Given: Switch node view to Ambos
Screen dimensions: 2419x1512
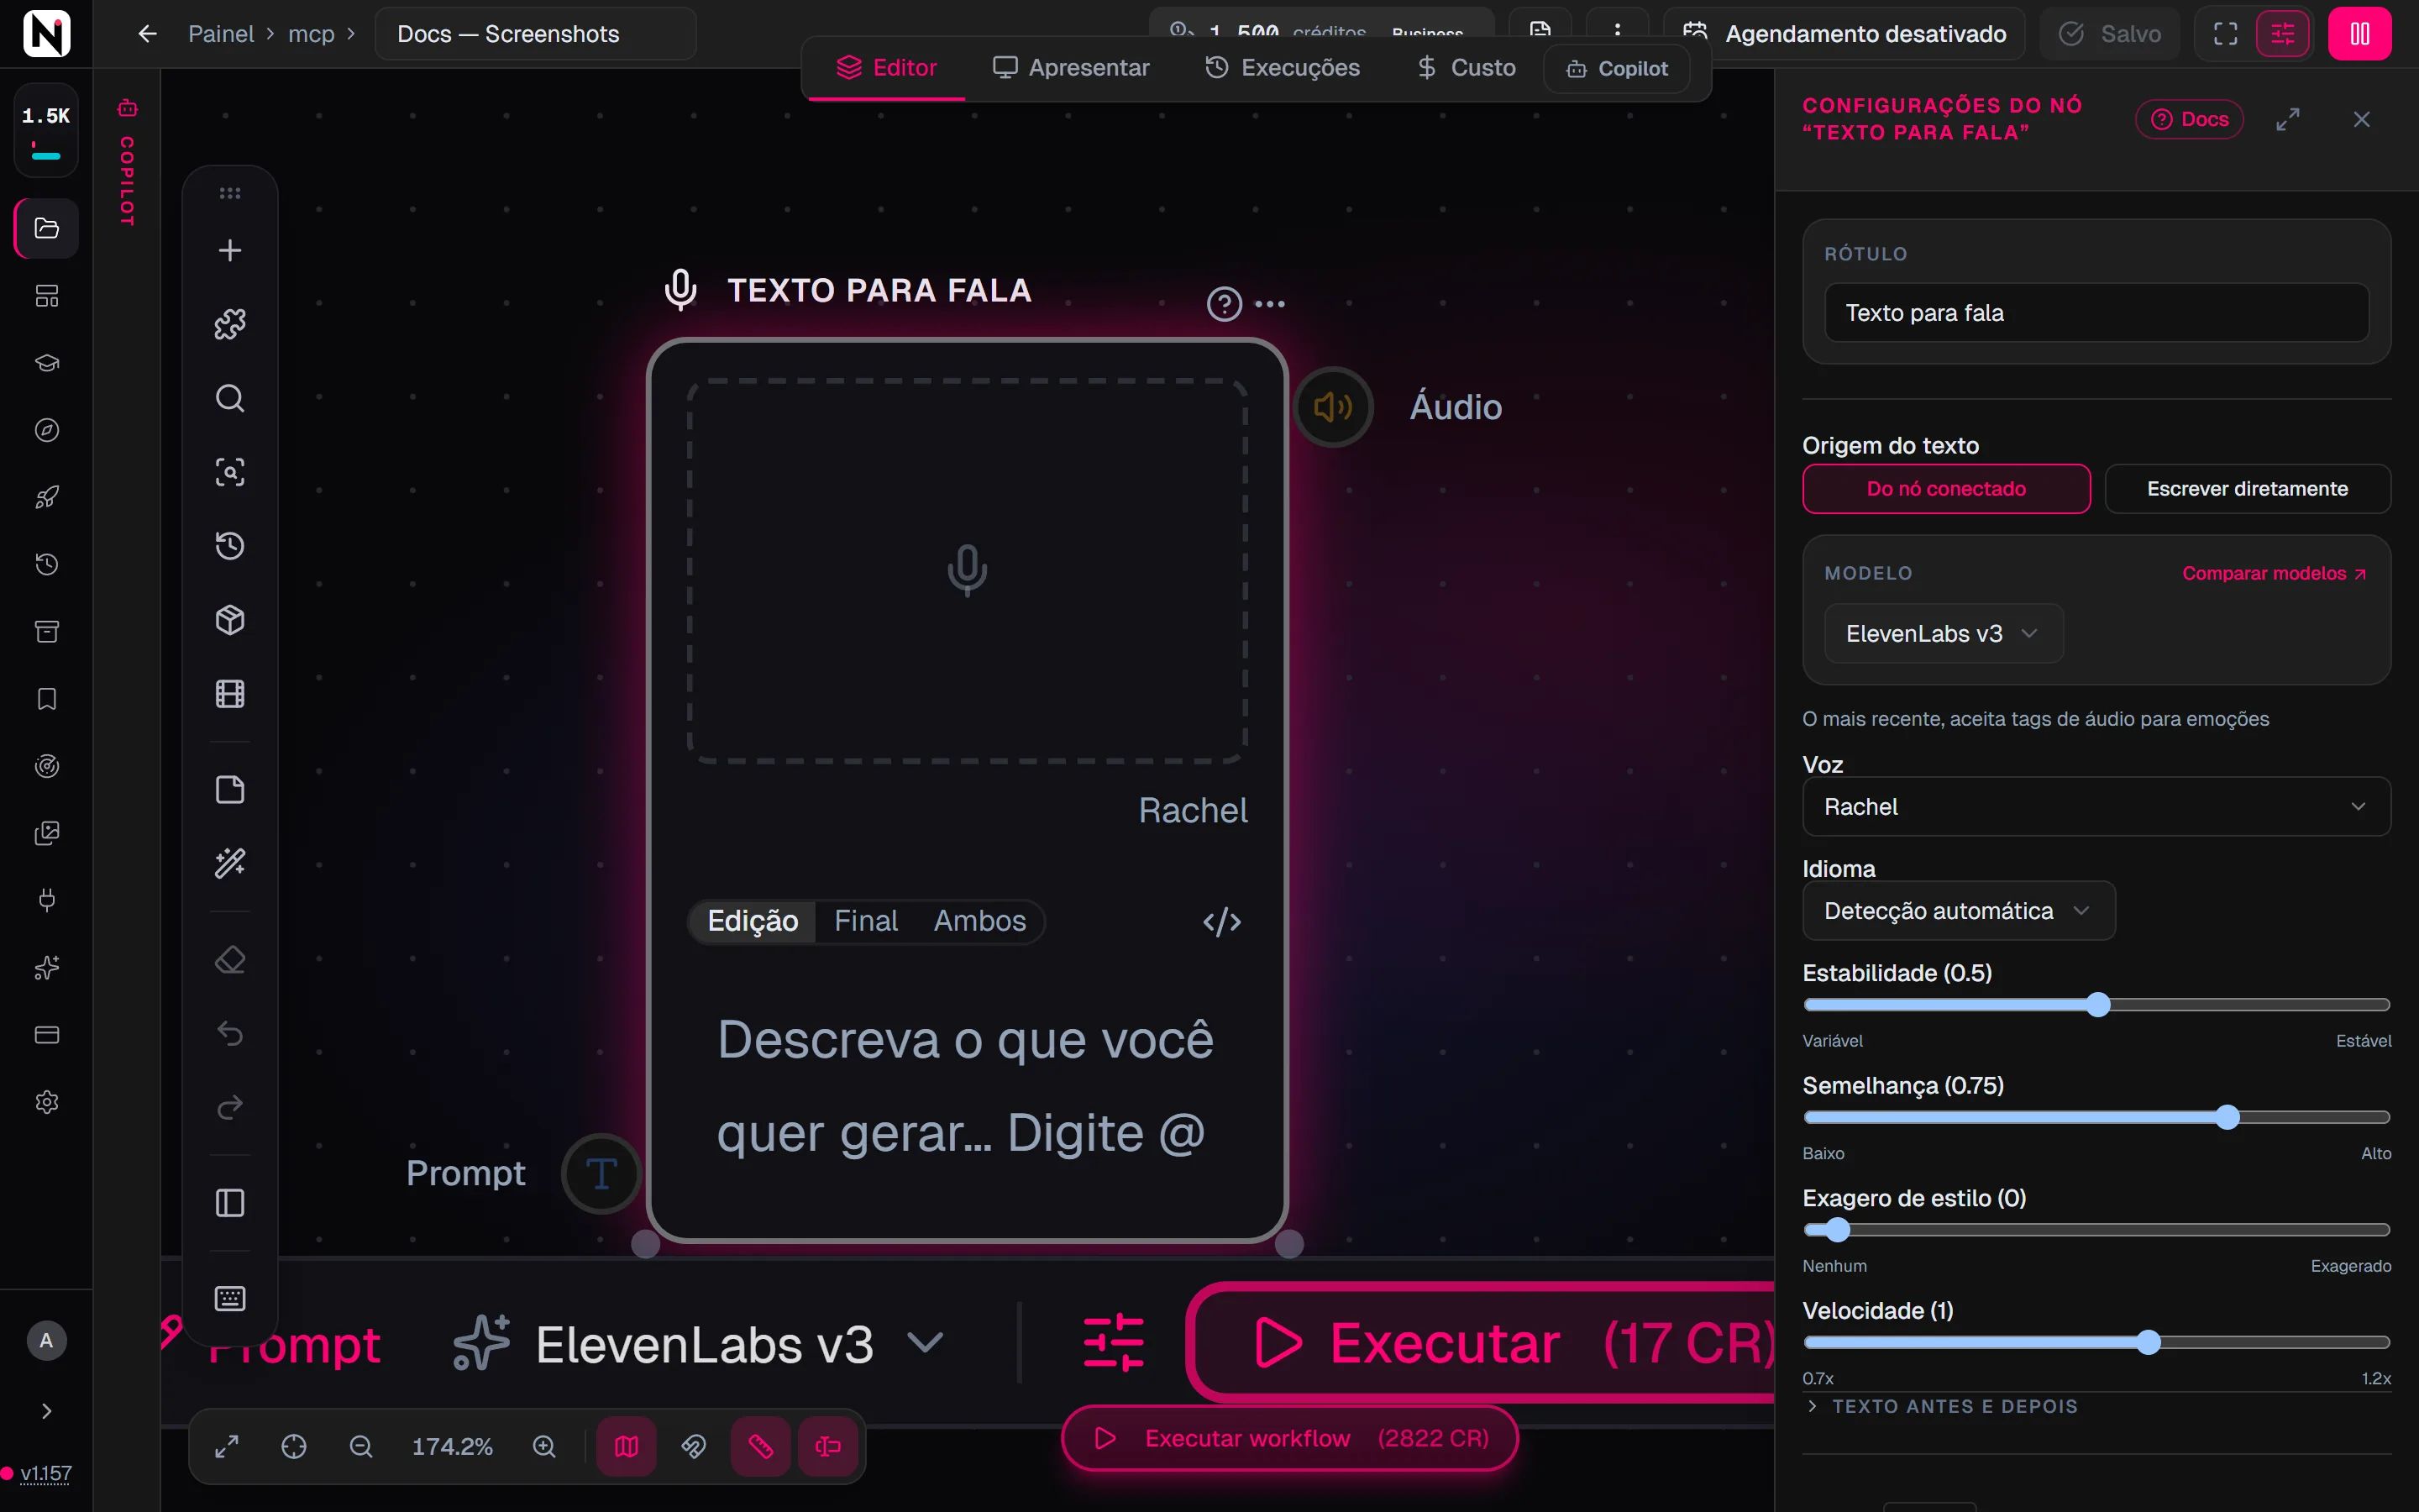Looking at the screenshot, I should tap(979, 921).
